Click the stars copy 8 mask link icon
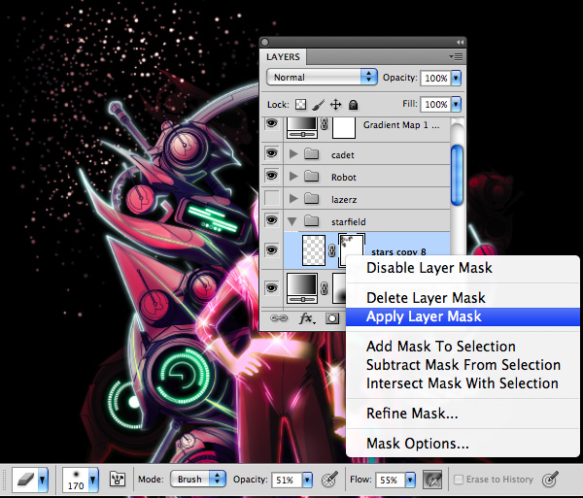The height and width of the screenshot is (498, 583). (x=332, y=250)
